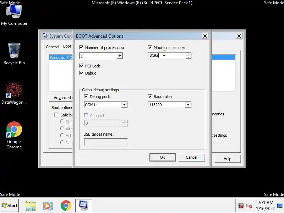Image resolution: width=284 pixels, height=213 pixels.
Task: Click the maximum memory field 8192
Action: (x=167, y=55)
